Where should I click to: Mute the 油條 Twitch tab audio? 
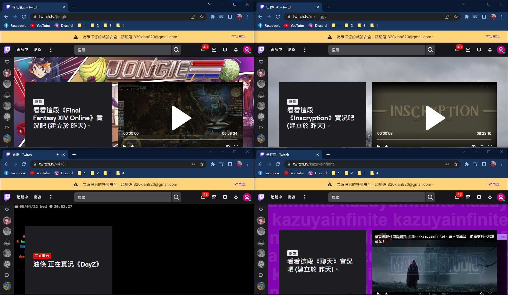click(x=58, y=155)
